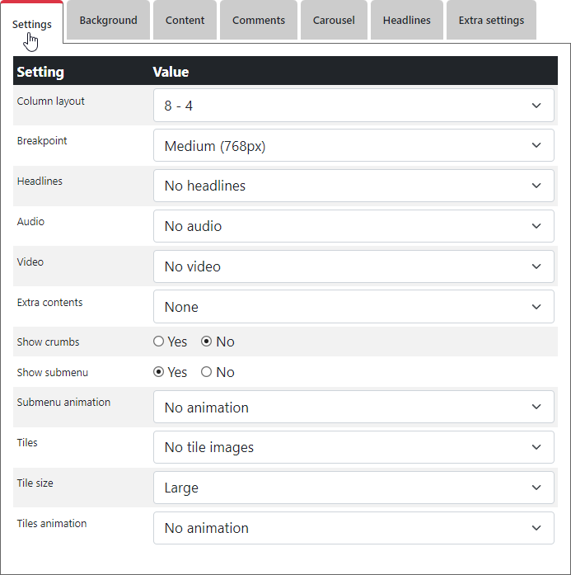This screenshot has height=575, width=571.
Task: Click the Settings tab
Action: coord(32,24)
